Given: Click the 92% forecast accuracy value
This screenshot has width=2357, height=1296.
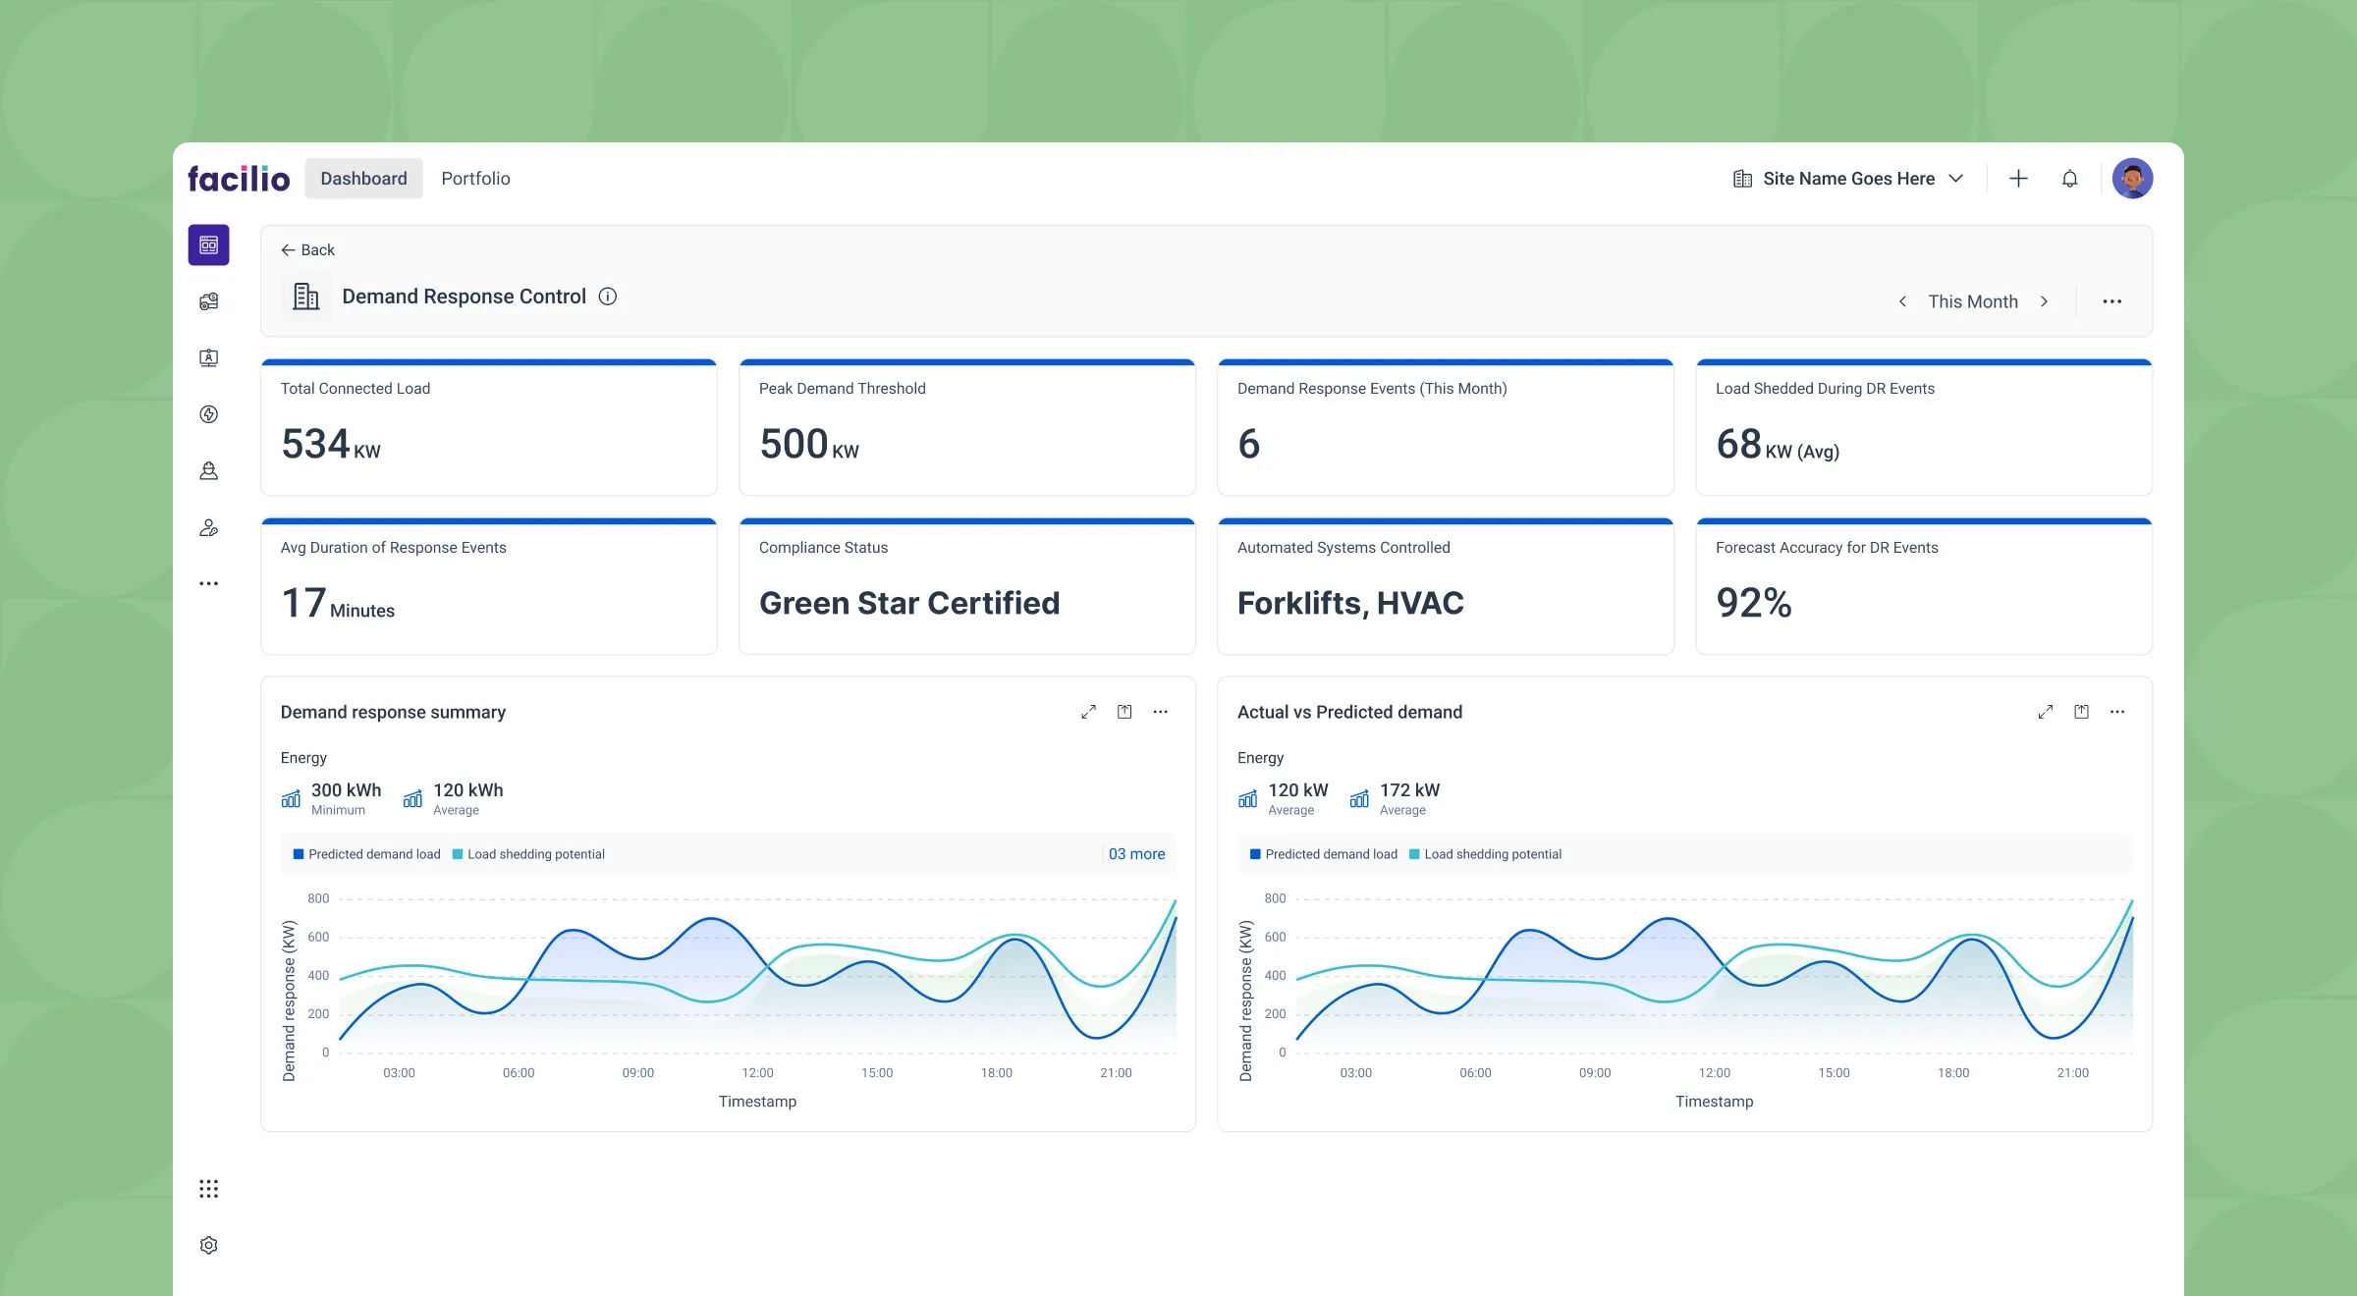Looking at the screenshot, I should (x=1754, y=603).
